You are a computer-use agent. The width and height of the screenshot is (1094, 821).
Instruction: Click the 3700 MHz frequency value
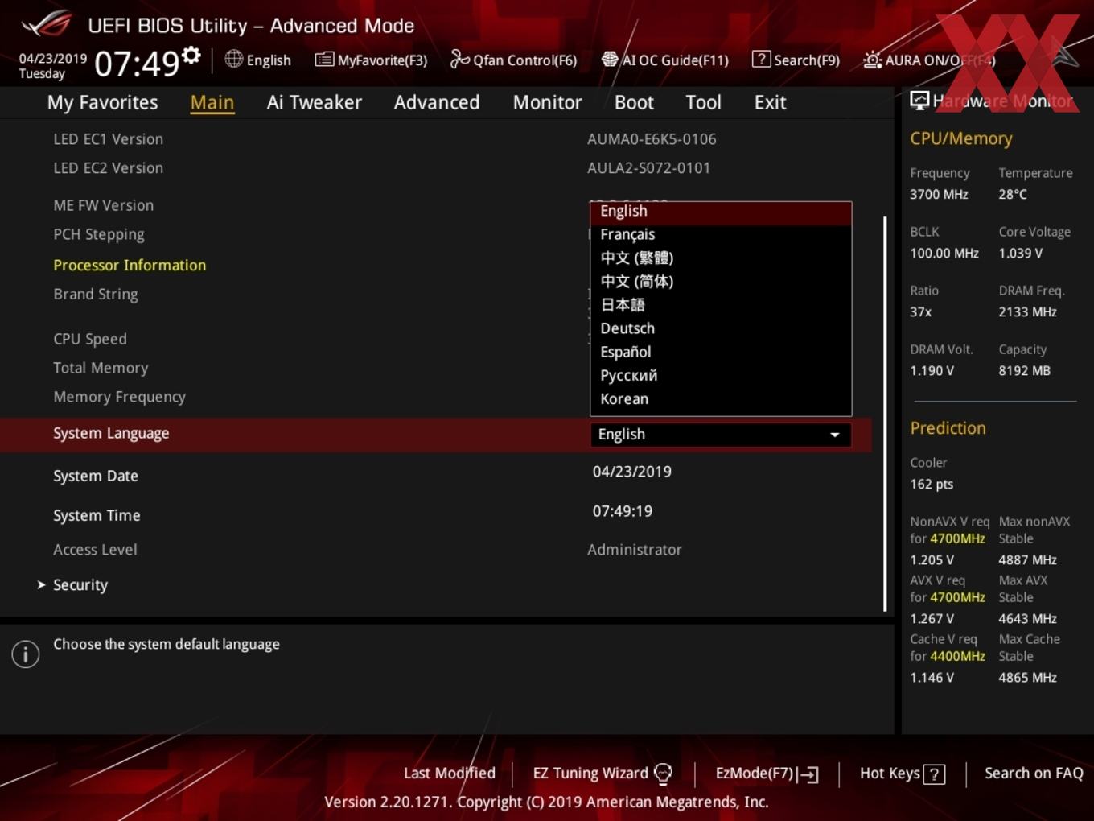point(939,194)
